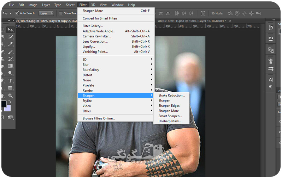Viewport: 282px width, 179px height.
Task: Select the Rectangle shape tool
Action: 11,88
